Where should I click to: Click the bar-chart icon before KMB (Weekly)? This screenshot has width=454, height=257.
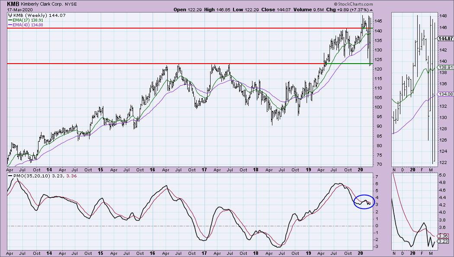click(x=10, y=15)
